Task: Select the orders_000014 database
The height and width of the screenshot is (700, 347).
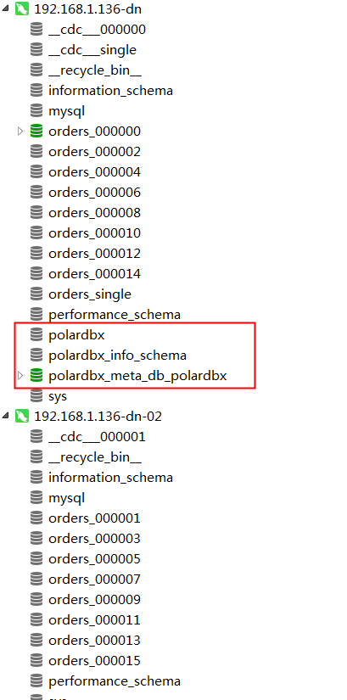Action: [94, 274]
